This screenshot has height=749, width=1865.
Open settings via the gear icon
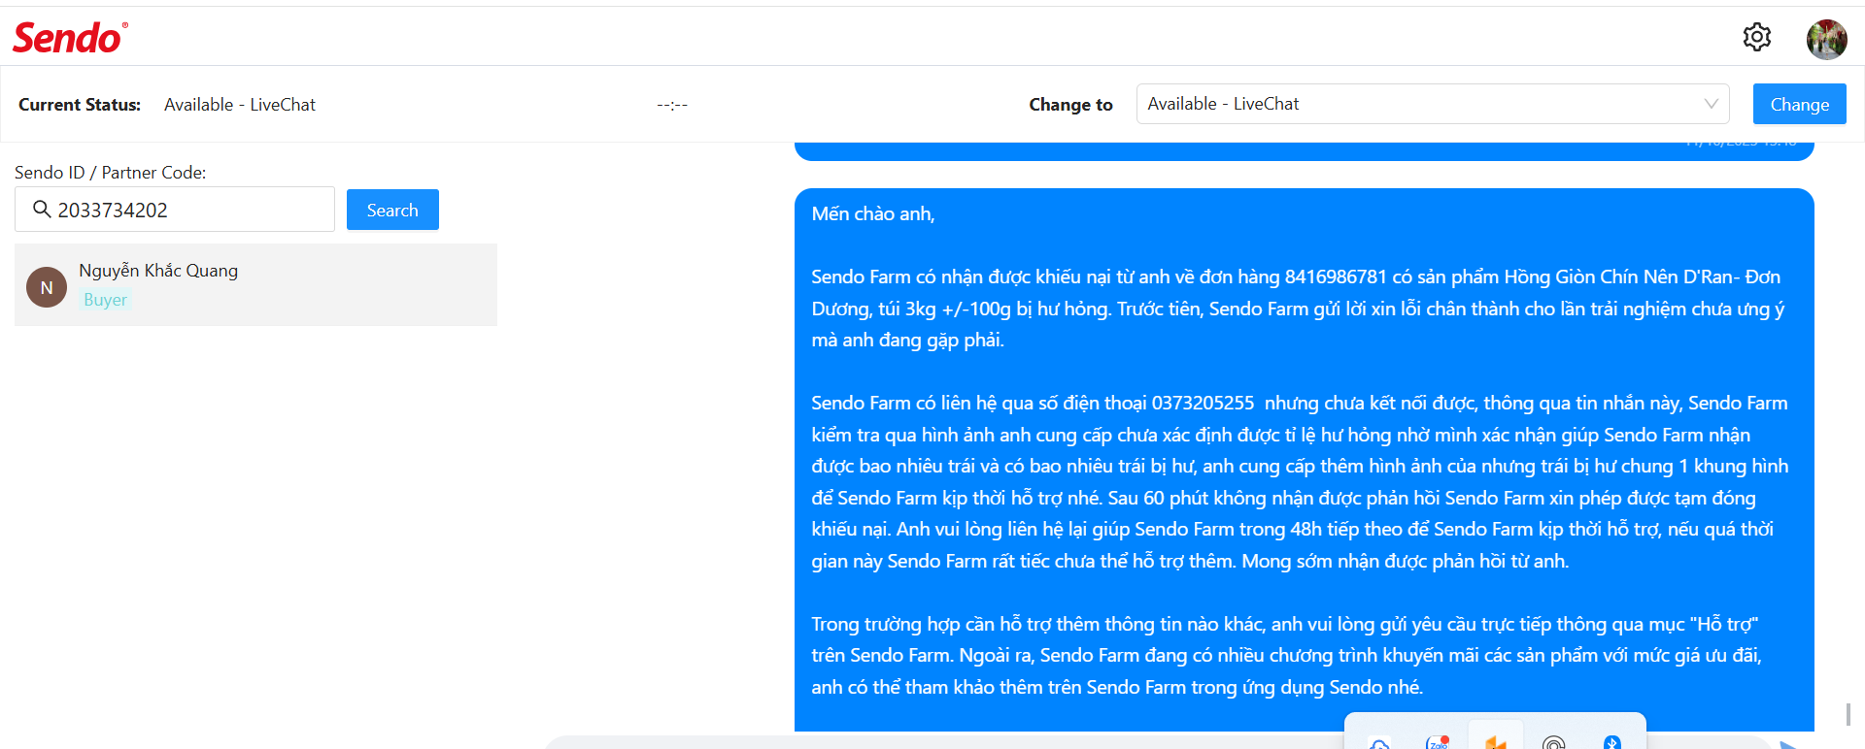click(1756, 37)
